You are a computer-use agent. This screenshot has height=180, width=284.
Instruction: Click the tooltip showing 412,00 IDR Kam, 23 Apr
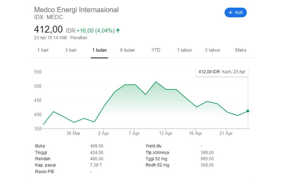click(222, 71)
